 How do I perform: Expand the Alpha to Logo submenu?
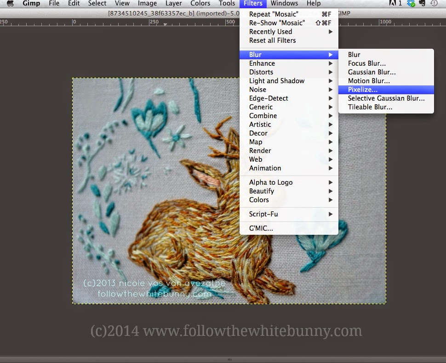coord(289,182)
